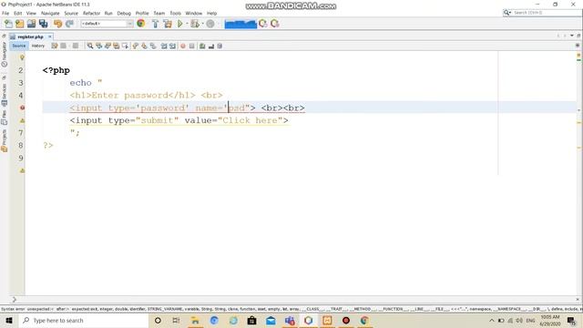Open the Files side panel

(5, 118)
